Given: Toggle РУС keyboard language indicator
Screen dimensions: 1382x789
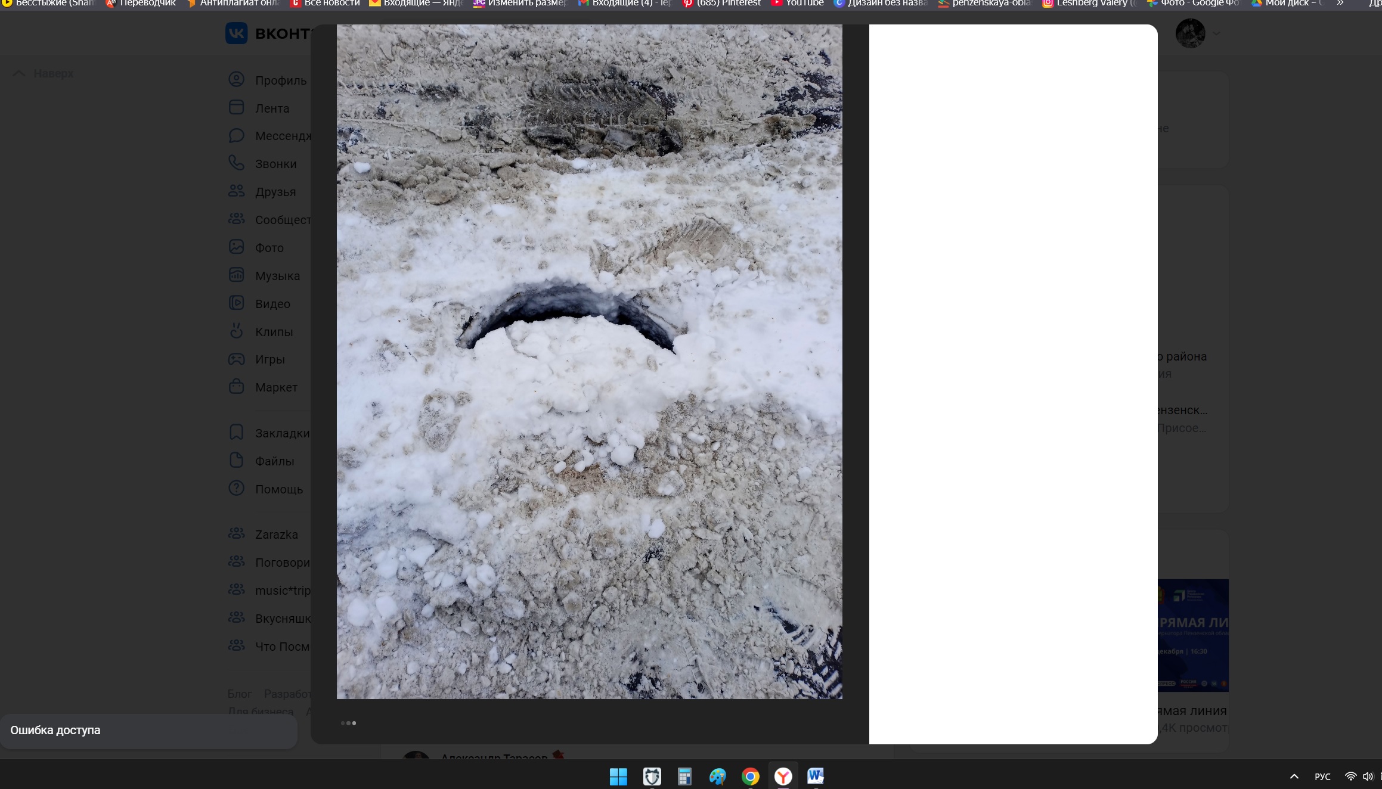Looking at the screenshot, I should (x=1322, y=776).
